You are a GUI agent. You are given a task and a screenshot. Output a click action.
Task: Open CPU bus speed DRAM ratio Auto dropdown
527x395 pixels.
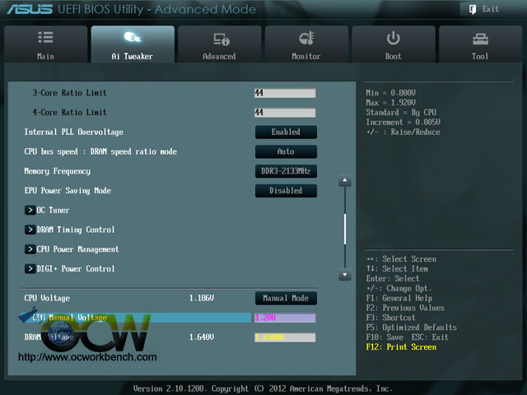(286, 151)
